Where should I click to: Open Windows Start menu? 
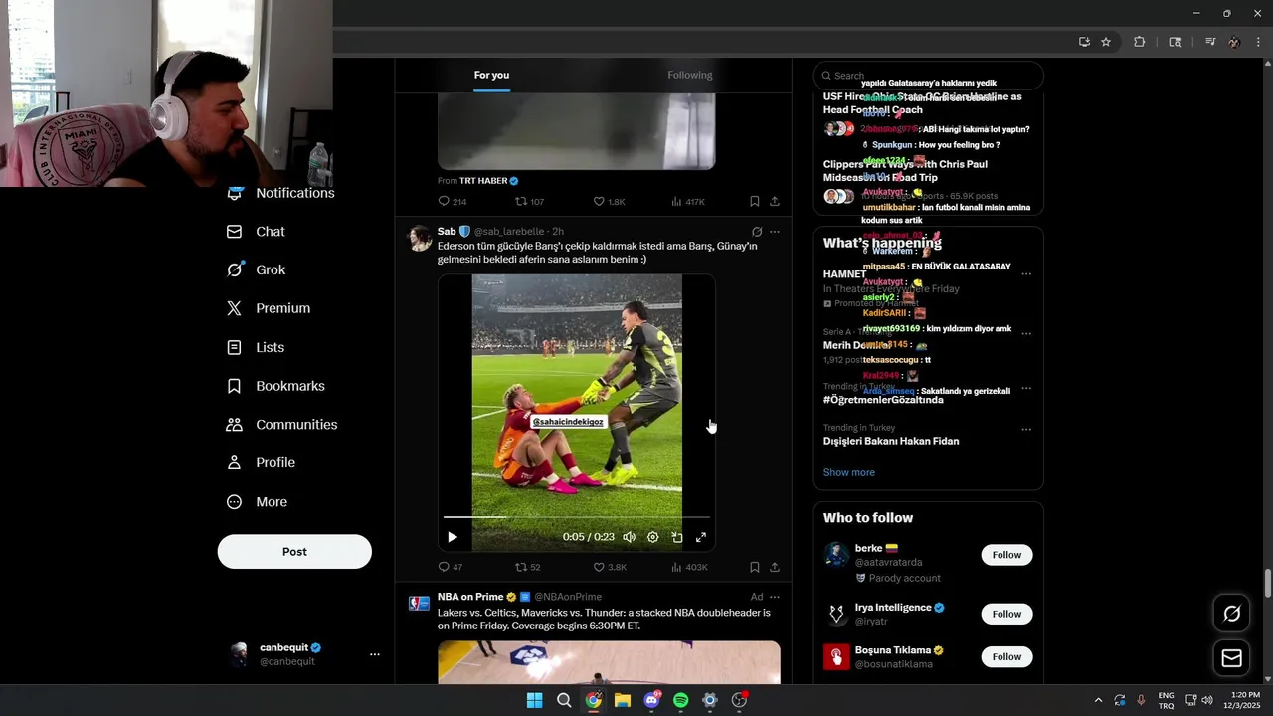pos(535,700)
